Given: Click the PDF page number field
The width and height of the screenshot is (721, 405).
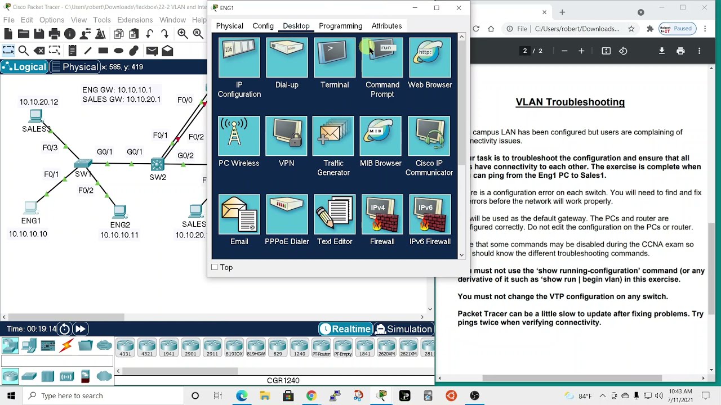Looking at the screenshot, I should 525,51.
